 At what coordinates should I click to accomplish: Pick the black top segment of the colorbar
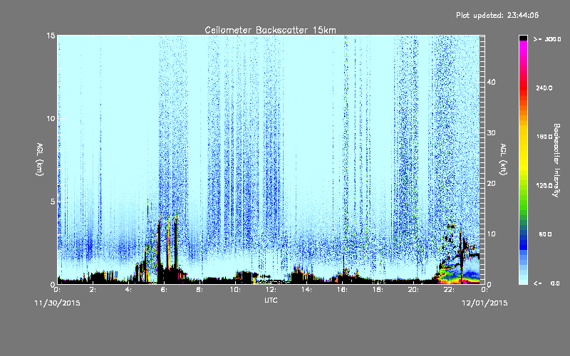(523, 38)
